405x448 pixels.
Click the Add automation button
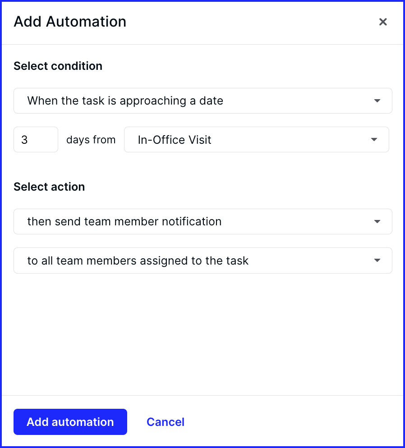70,422
